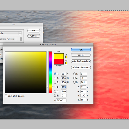The image size is (129, 129).
Task: Click the not-web-safe cube icon
Action: [66, 61]
